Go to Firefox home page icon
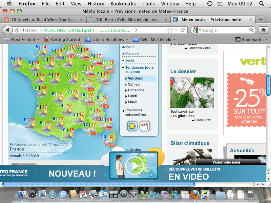The width and height of the screenshot is (271, 203). click(x=264, y=30)
